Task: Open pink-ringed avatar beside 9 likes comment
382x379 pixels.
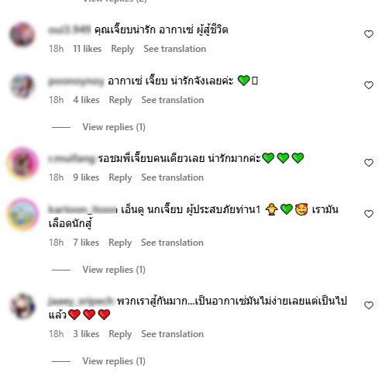Action: (22, 163)
